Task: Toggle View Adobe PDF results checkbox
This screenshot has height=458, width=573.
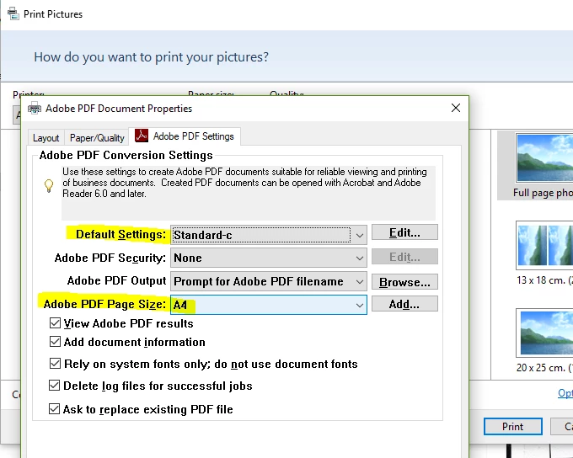Action: (55, 322)
